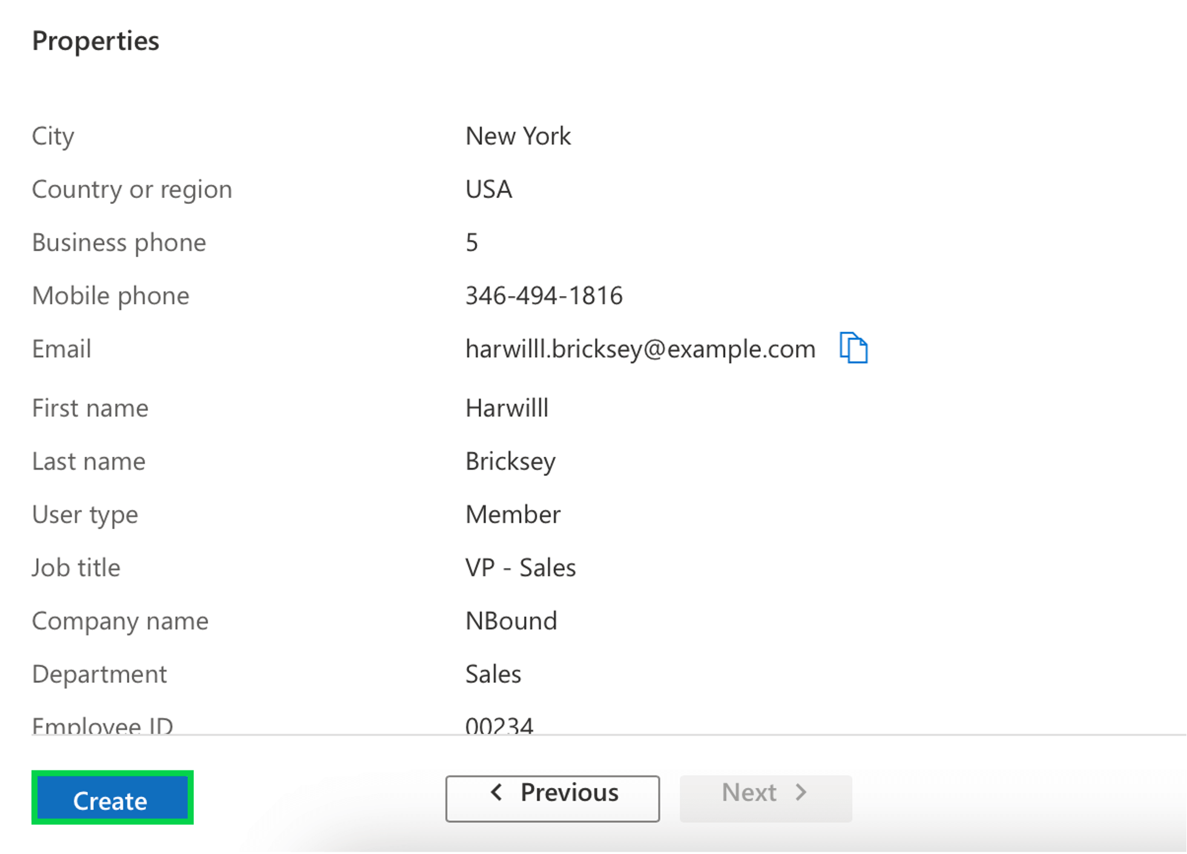Select the Mobile phone number 346-494-1816
Image resolution: width=1187 pixels, height=854 pixels.
pyautogui.click(x=544, y=295)
